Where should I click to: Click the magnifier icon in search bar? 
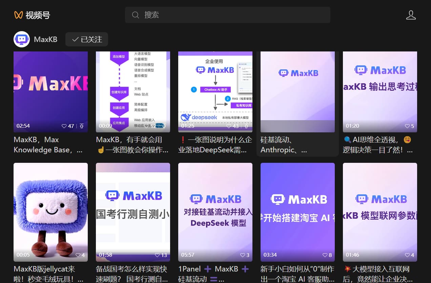[136, 15]
